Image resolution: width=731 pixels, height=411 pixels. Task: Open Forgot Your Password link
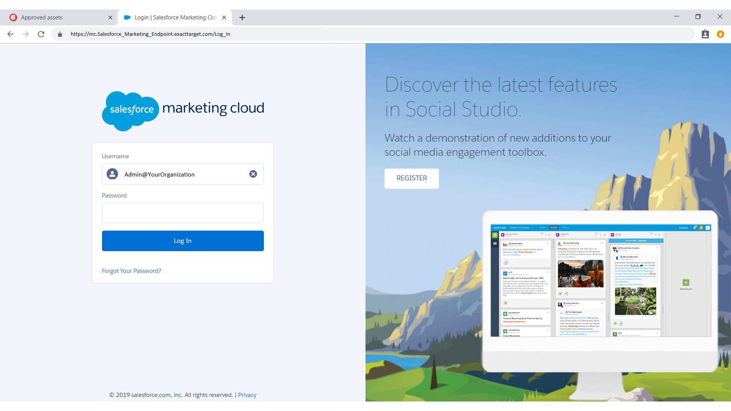(131, 271)
